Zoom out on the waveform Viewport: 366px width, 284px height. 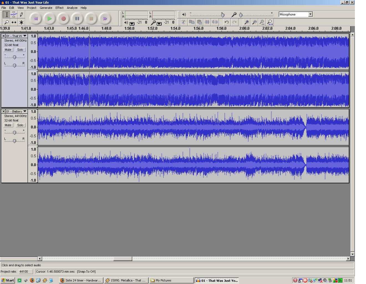click(x=254, y=22)
